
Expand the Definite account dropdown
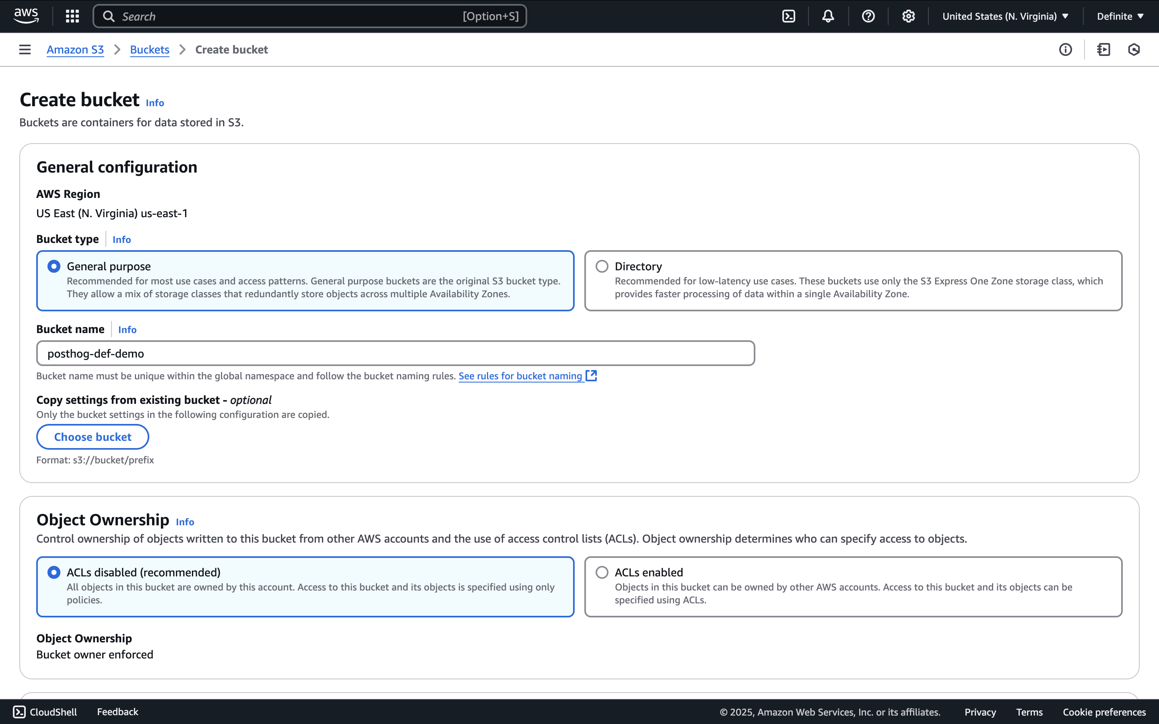click(x=1120, y=16)
